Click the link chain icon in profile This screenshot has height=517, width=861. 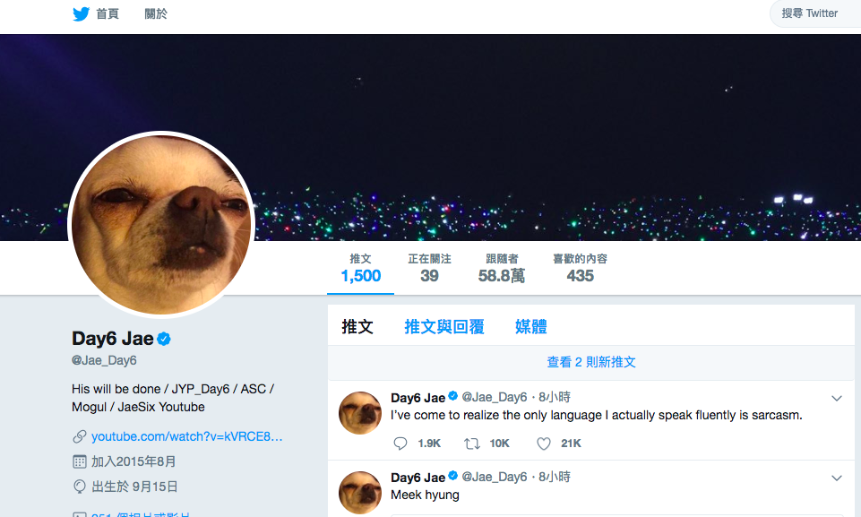80,436
